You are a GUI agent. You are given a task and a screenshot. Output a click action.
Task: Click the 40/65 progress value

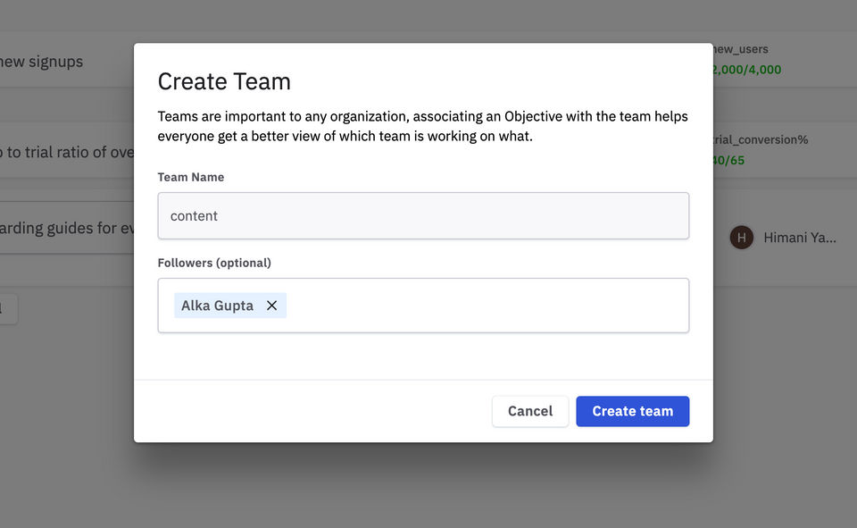[729, 161]
